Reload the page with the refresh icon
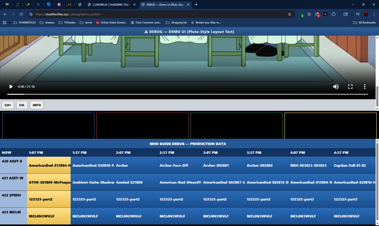Viewport: 379px width, 226px height. click(21, 14)
